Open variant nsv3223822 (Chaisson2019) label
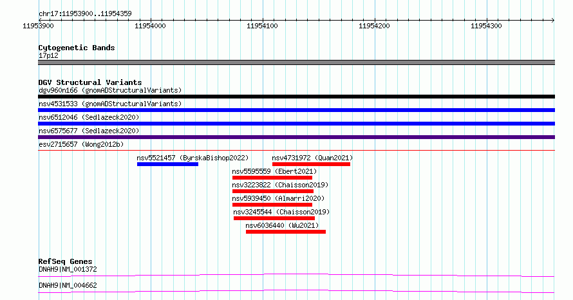 (280, 185)
